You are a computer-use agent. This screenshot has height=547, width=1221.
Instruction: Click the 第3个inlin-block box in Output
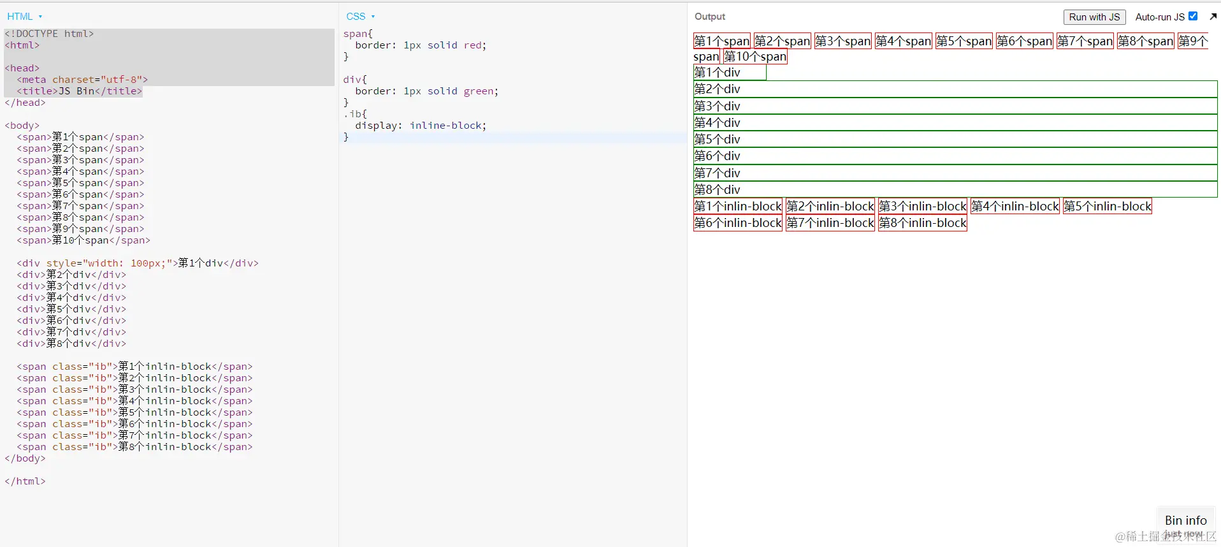point(923,206)
